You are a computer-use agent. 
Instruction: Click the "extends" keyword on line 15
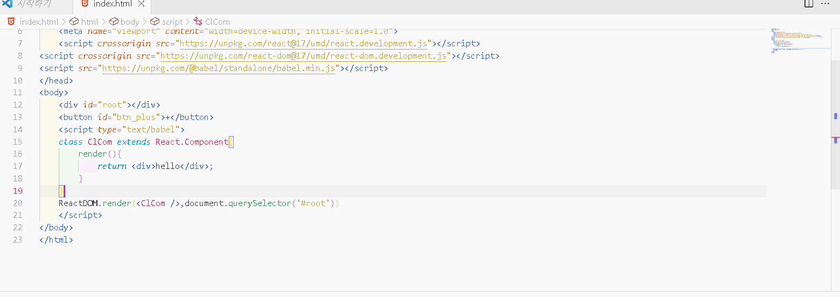coord(134,142)
